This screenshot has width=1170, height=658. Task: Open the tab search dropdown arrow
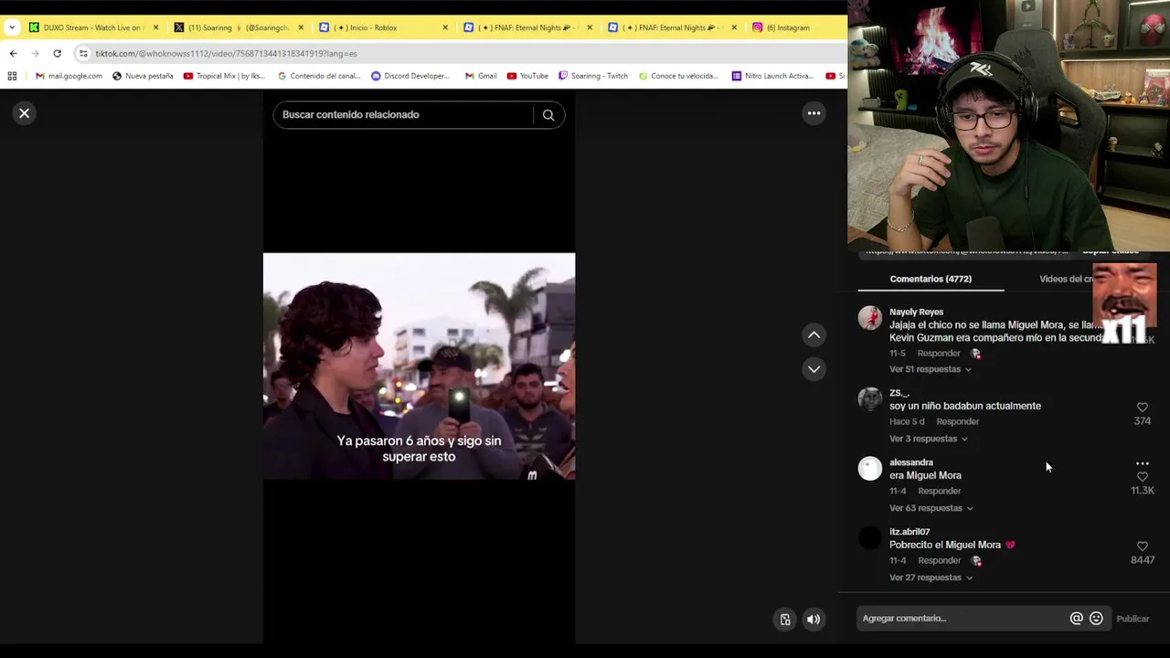12,27
